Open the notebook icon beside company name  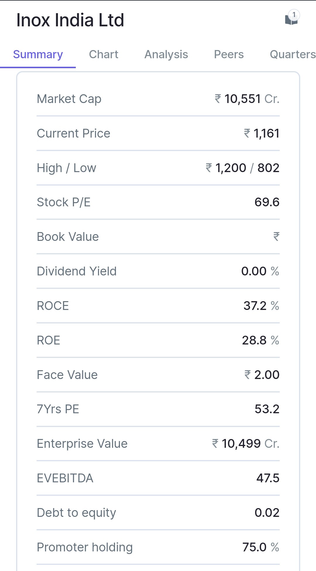pyautogui.click(x=291, y=19)
